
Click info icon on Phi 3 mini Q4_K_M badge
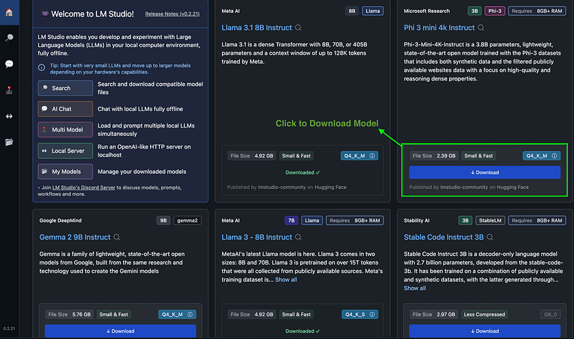(x=555, y=156)
